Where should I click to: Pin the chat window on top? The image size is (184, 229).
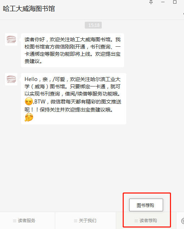[x=151, y=2]
